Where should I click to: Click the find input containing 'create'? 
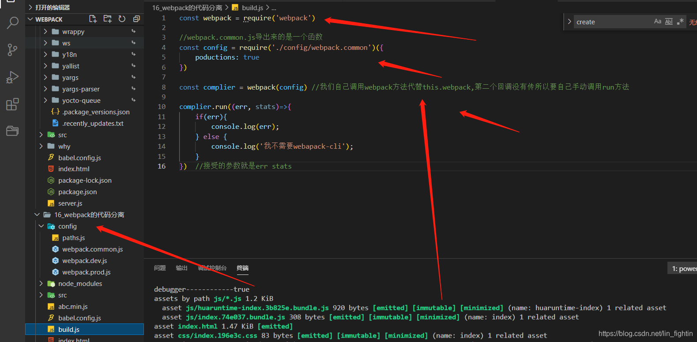[x=614, y=22]
